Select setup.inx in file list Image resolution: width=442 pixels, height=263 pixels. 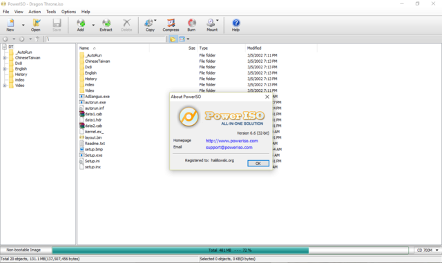tap(93, 167)
